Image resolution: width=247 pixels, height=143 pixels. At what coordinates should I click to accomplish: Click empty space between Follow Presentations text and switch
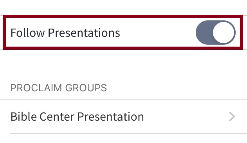pyautogui.click(x=157, y=33)
